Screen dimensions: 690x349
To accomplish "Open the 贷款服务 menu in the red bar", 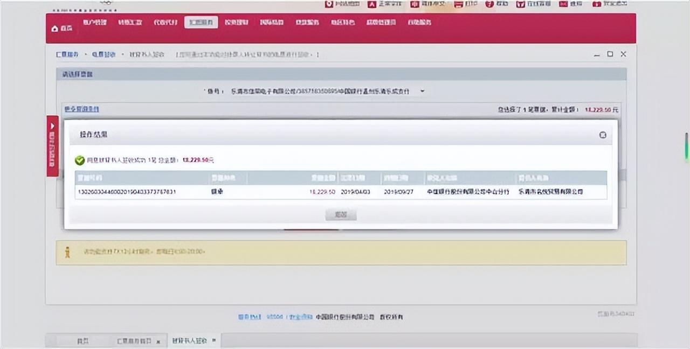I will [x=307, y=23].
